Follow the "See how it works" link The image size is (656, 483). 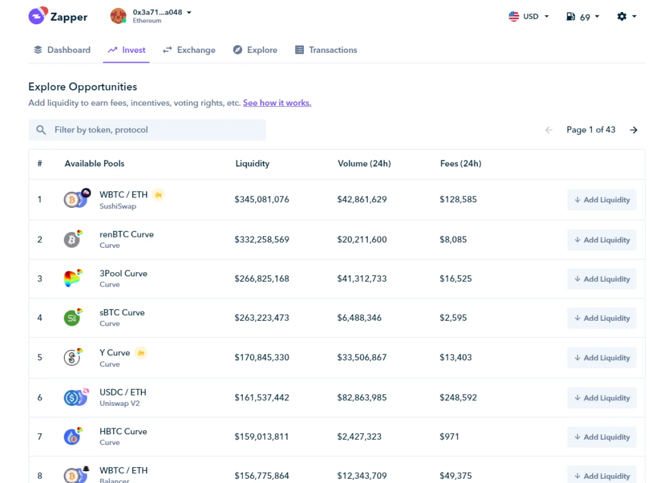coord(277,103)
